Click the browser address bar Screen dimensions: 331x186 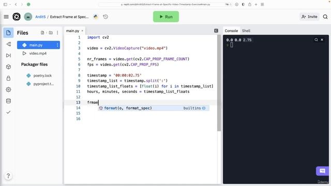coord(165,4)
